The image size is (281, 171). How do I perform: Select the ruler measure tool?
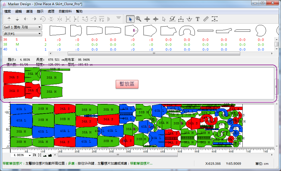pyautogui.click(x=206, y=19)
